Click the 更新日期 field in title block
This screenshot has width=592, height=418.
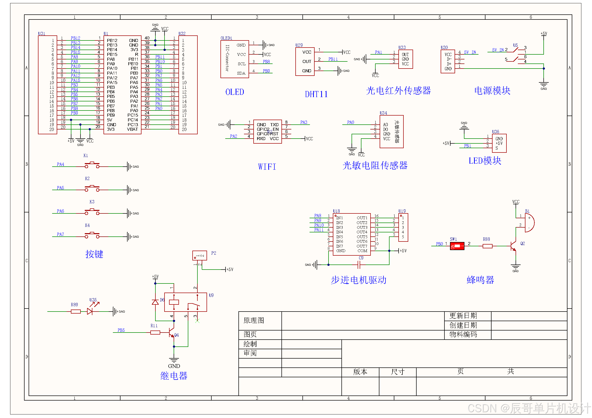pyautogui.click(x=463, y=316)
